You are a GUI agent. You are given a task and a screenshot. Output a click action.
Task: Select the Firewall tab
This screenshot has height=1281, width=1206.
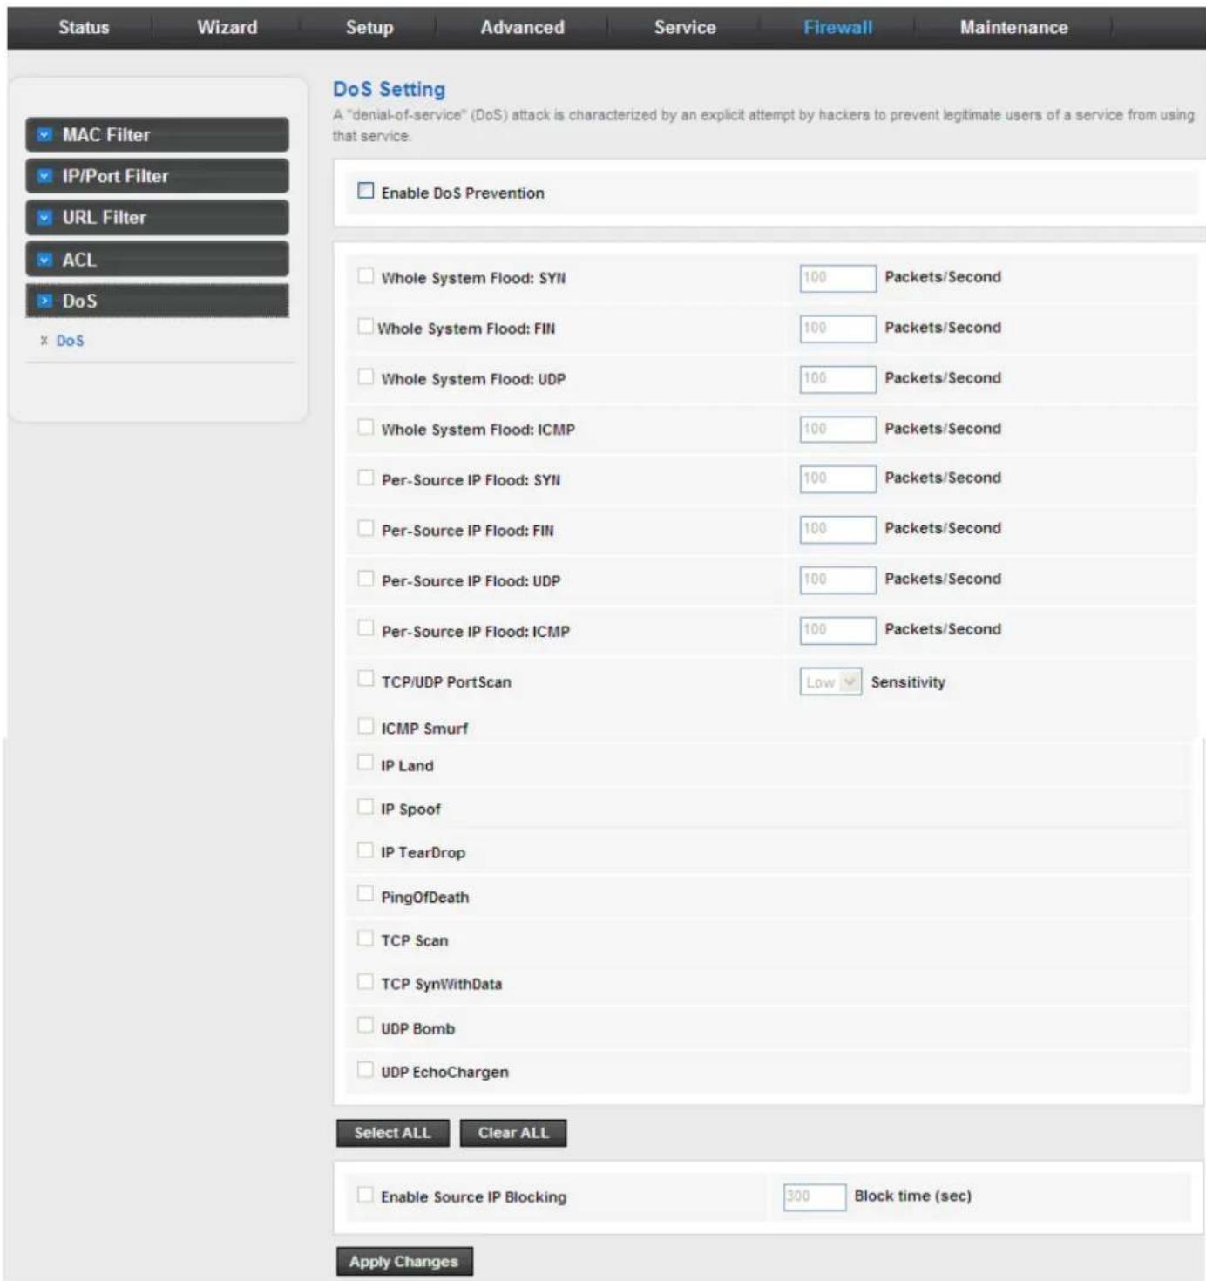(x=837, y=27)
